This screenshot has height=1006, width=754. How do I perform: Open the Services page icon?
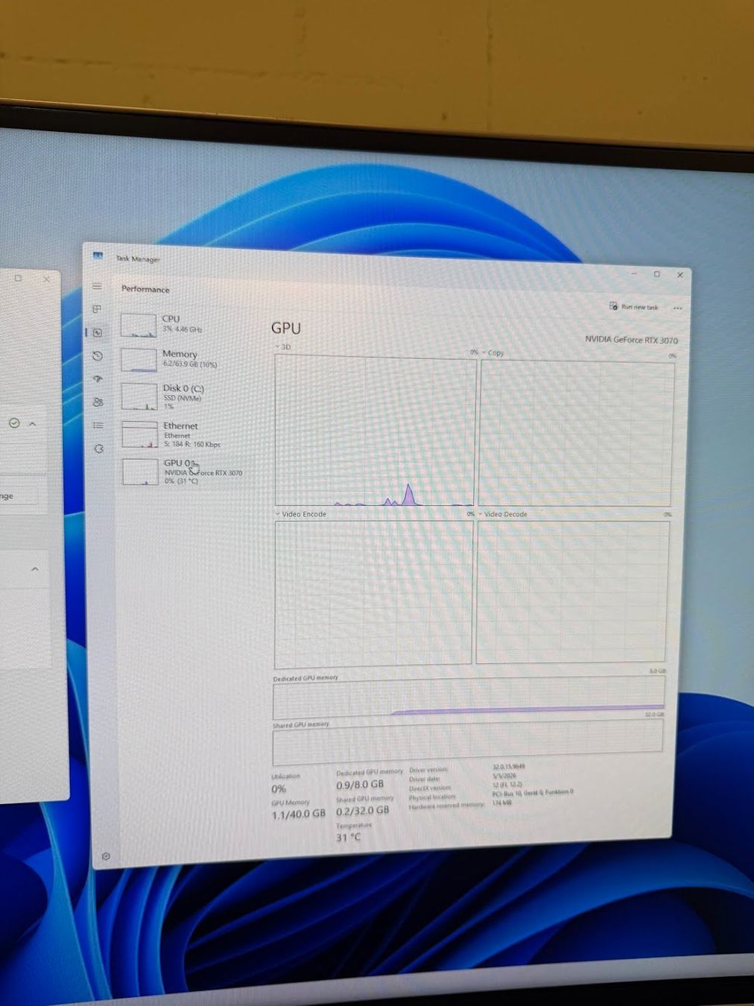coord(99,449)
